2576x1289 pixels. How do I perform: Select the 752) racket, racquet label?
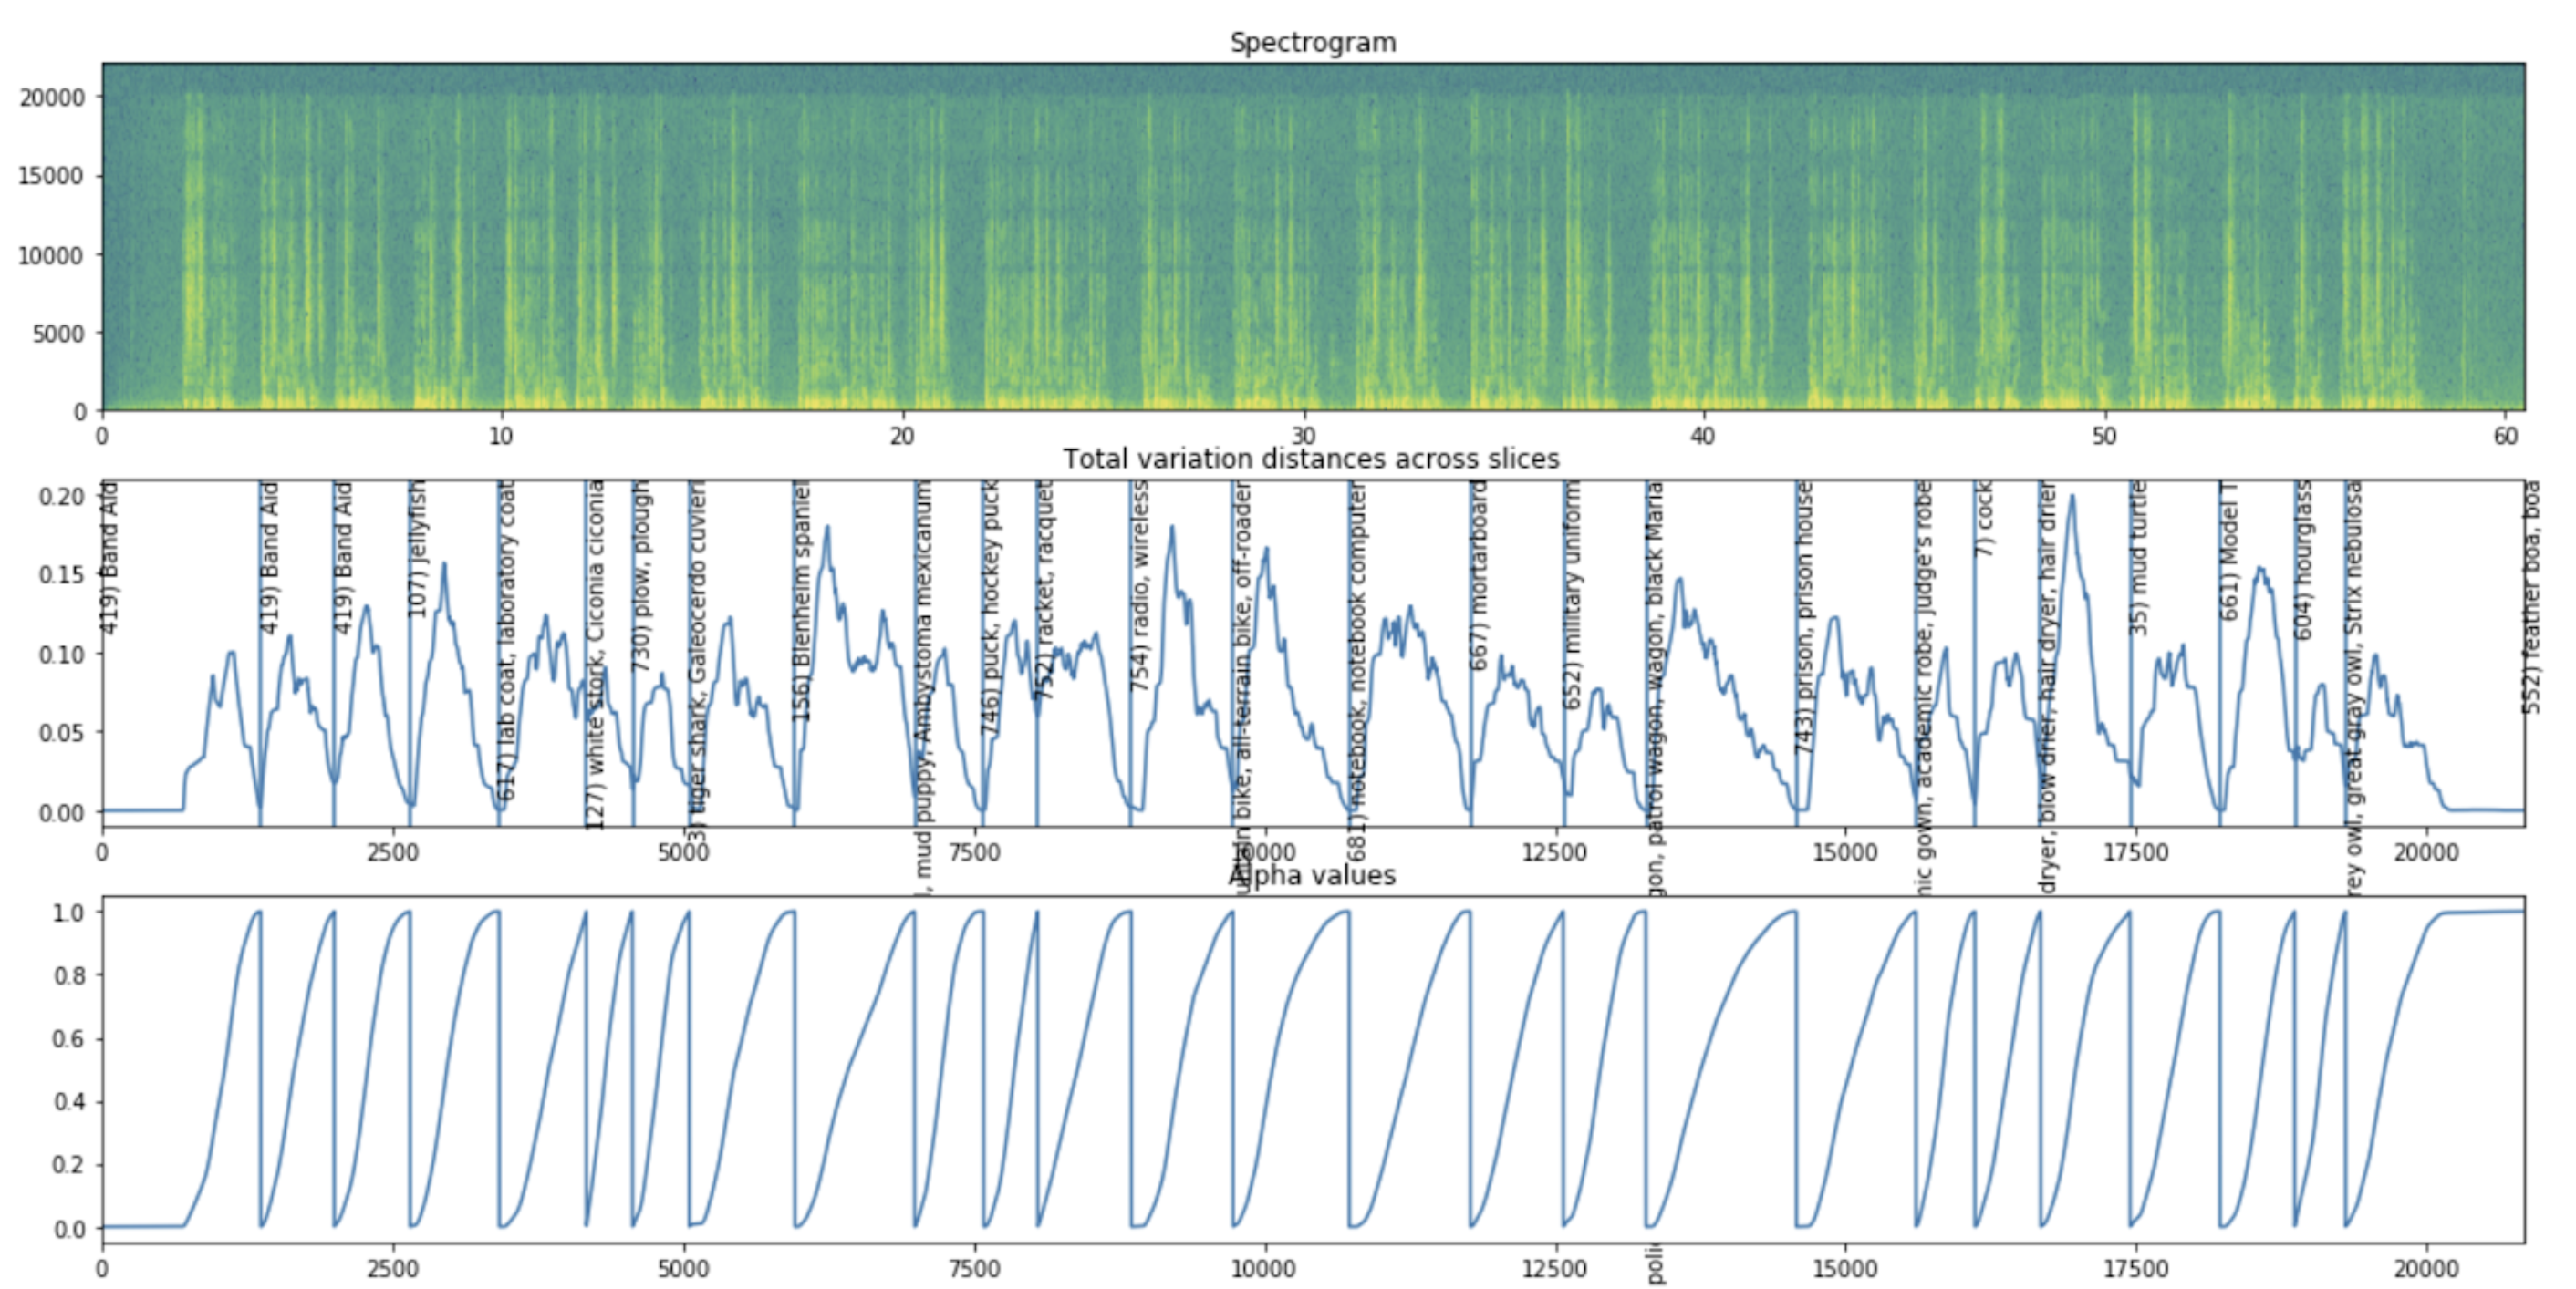point(1044,590)
